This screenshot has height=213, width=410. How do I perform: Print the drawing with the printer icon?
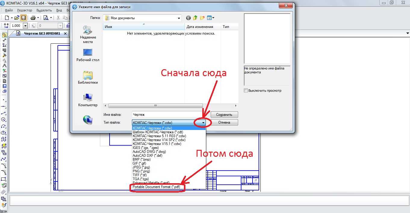[x=33, y=18]
